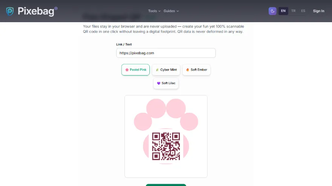Expand the Tools dropdown menu
332x186 pixels.
coord(154,11)
